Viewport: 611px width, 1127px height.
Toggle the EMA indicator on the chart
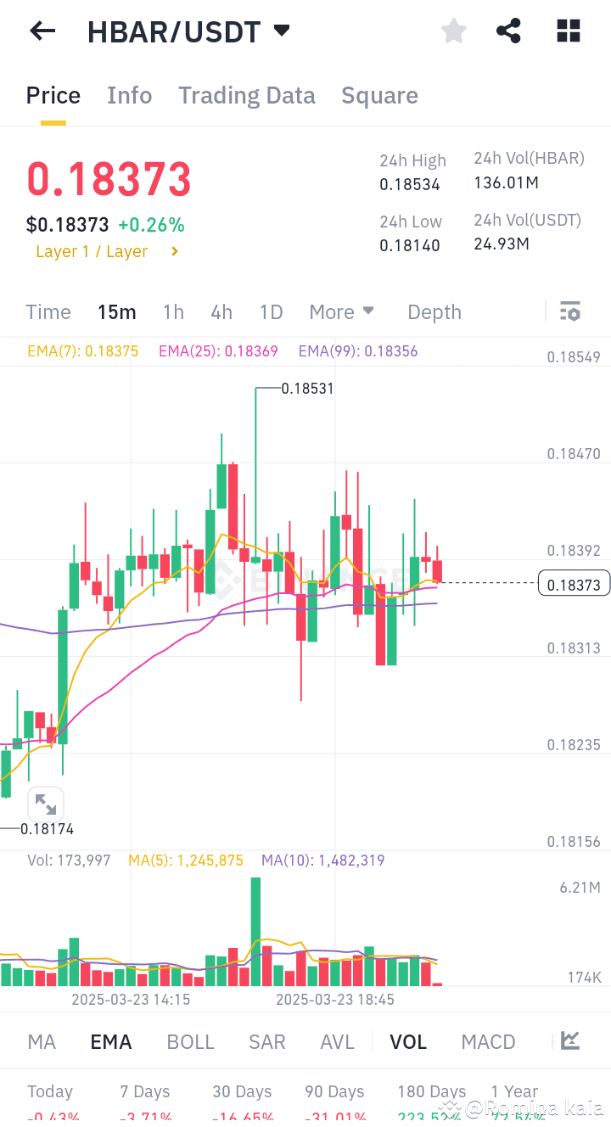(110, 1041)
